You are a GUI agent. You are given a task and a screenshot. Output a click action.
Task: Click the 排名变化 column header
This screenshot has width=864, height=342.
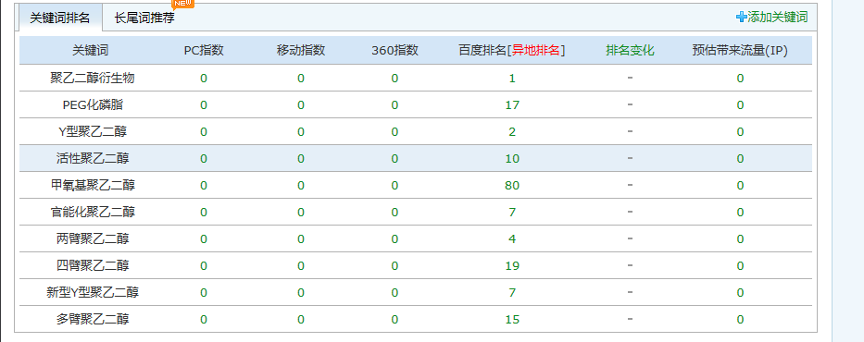coord(630,51)
